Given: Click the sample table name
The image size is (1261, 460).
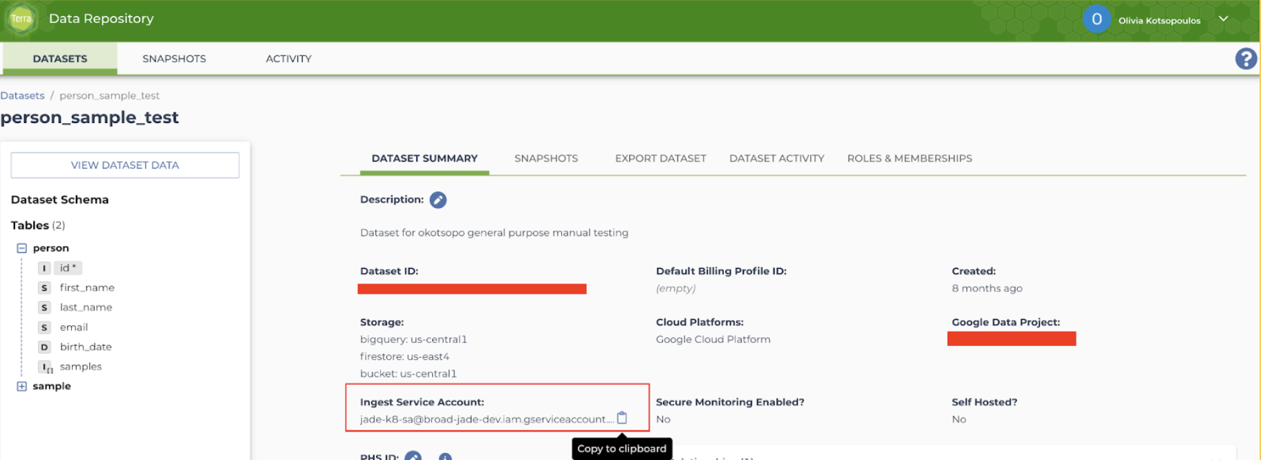Looking at the screenshot, I should (x=52, y=386).
